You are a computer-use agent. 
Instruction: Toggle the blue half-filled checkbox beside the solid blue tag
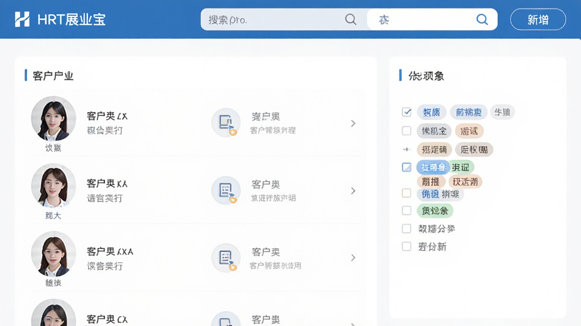pyautogui.click(x=406, y=167)
